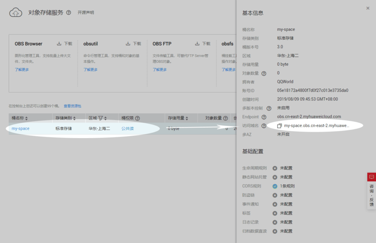Click the help icon beside 多版本控制
The height and width of the screenshot is (243, 376).
[x=269, y=108]
